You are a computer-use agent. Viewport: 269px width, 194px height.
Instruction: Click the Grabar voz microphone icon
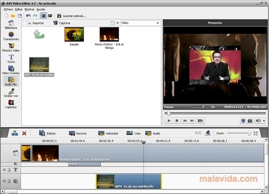tap(11, 91)
